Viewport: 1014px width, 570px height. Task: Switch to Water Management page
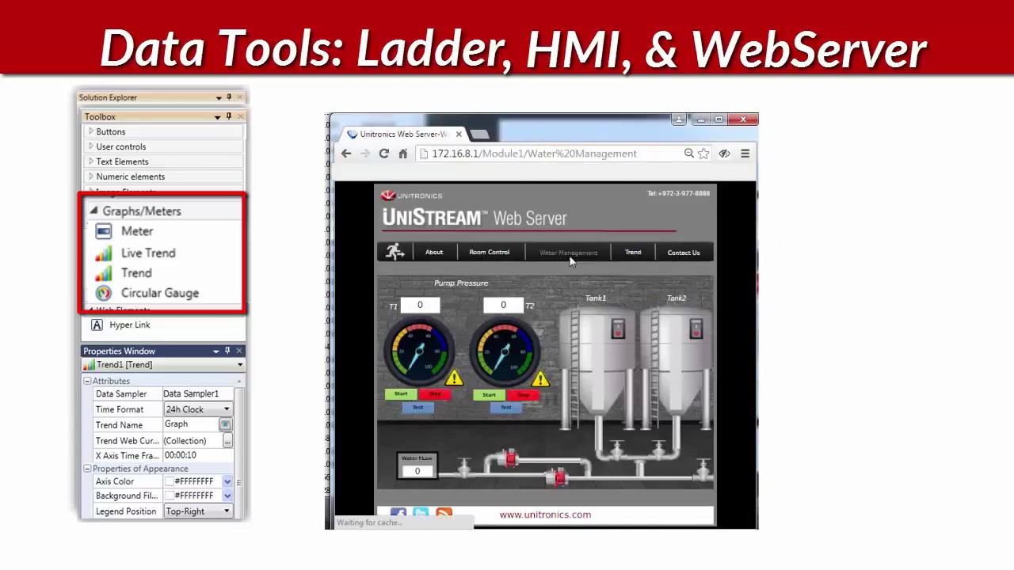click(x=568, y=252)
